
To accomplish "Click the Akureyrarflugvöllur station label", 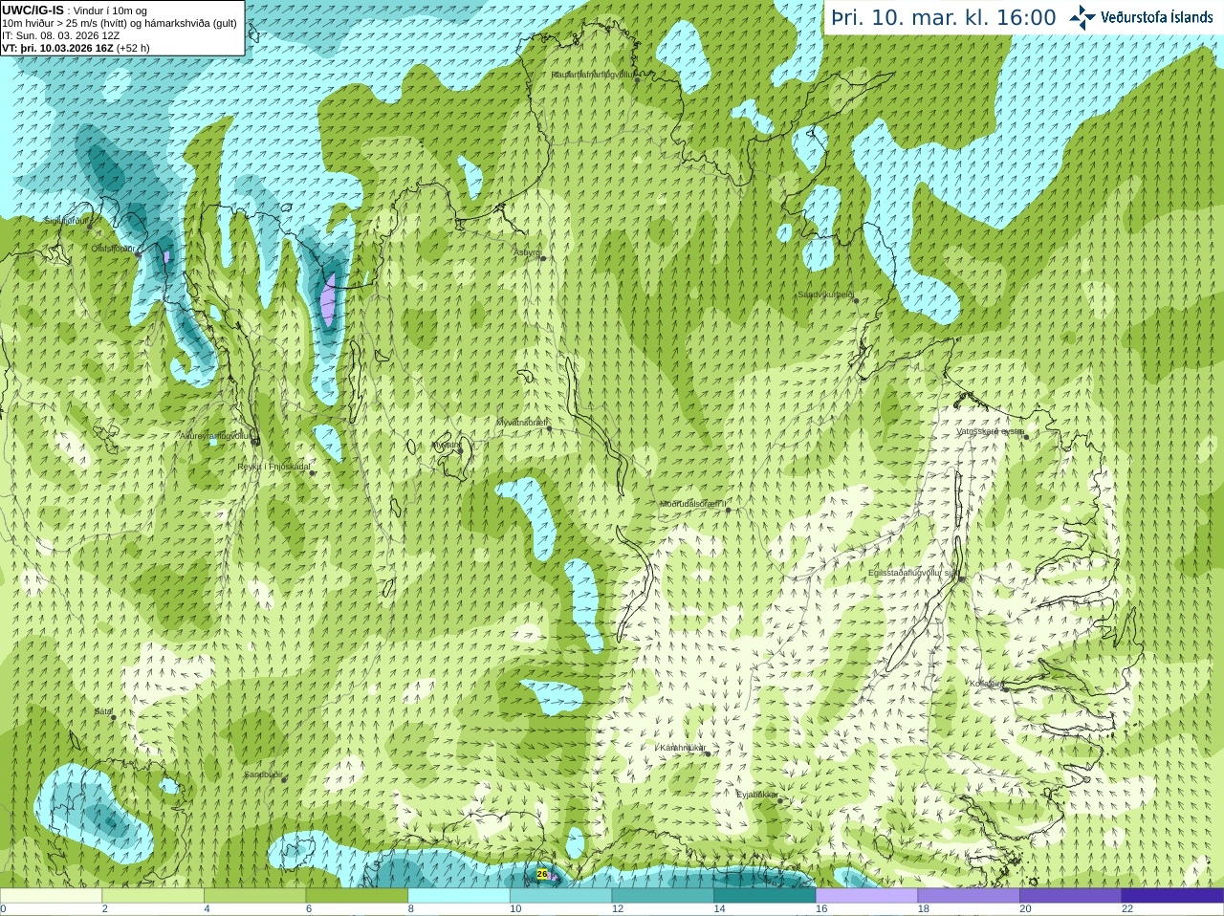I will 216,436.
